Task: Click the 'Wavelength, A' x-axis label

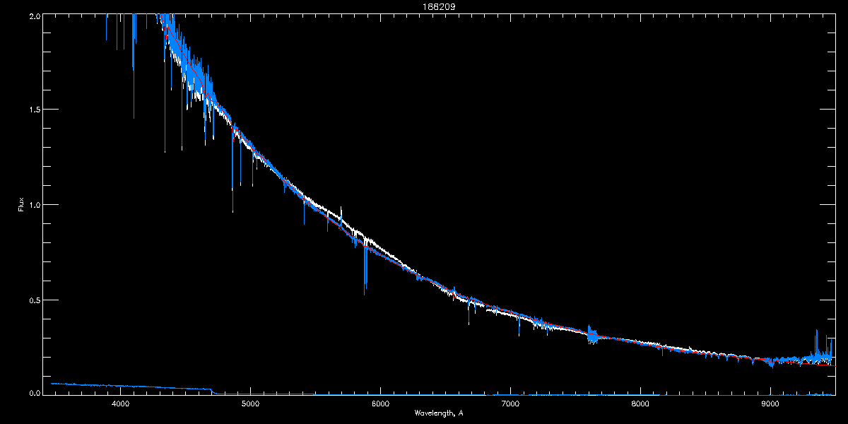Action: [439, 413]
